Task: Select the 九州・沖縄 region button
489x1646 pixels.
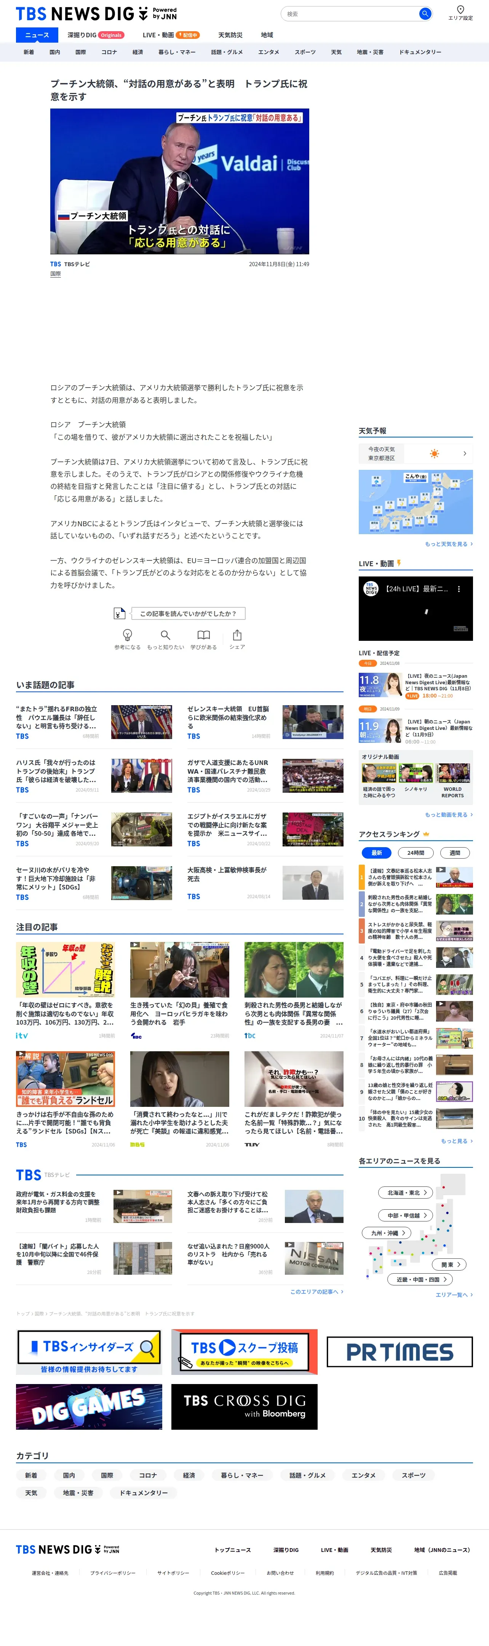Action: tap(387, 1233)
